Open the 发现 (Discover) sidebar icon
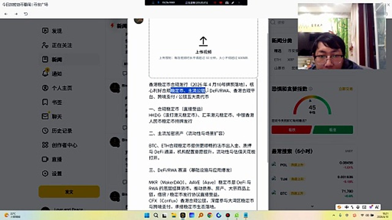 tap(45, 31)
